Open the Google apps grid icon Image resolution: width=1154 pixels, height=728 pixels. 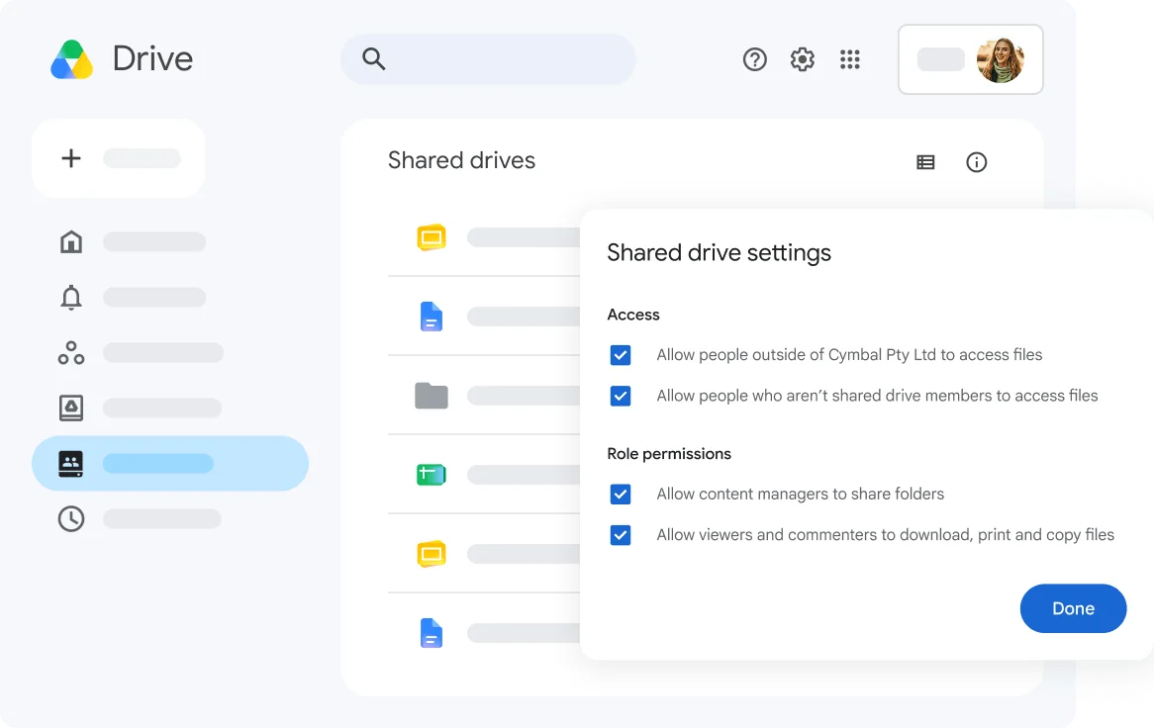coord(850,58)
